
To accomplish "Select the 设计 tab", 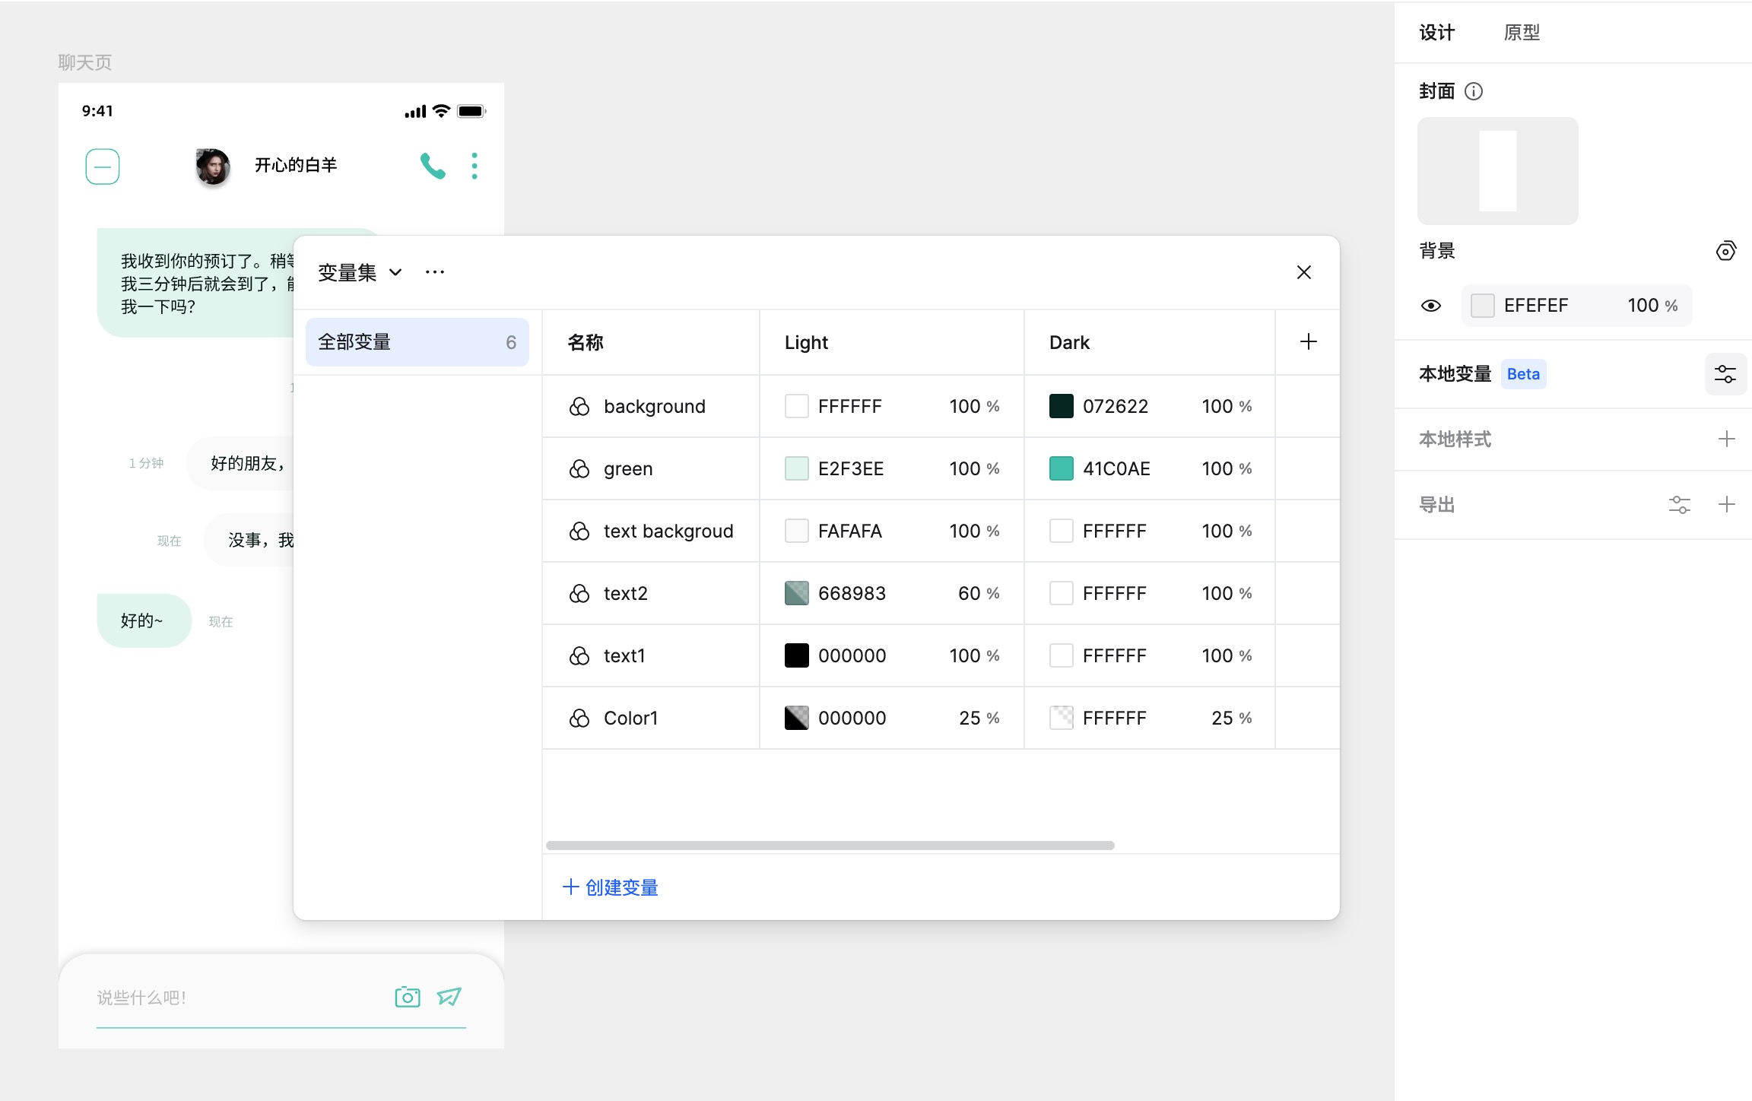I will tap(1436, 33).
